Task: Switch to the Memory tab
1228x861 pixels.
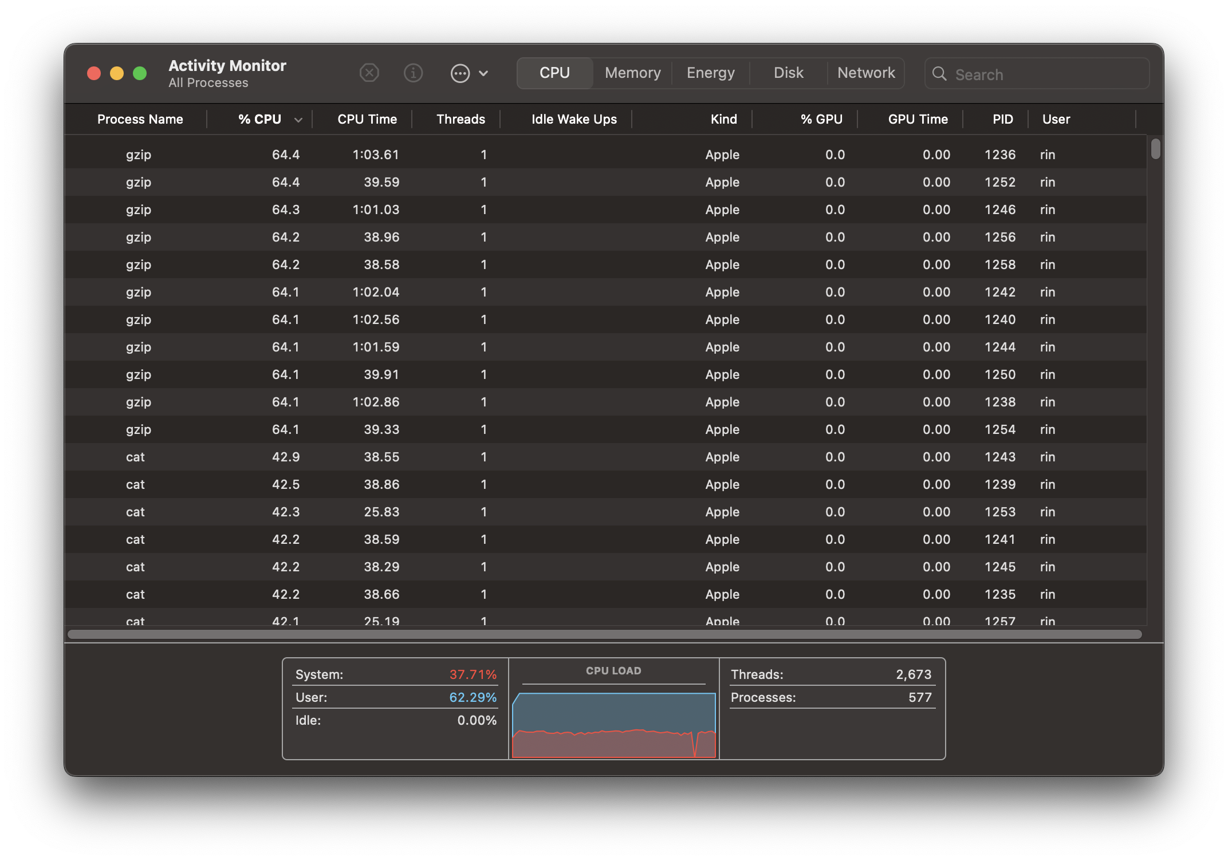Action: (x=632, y=73)
